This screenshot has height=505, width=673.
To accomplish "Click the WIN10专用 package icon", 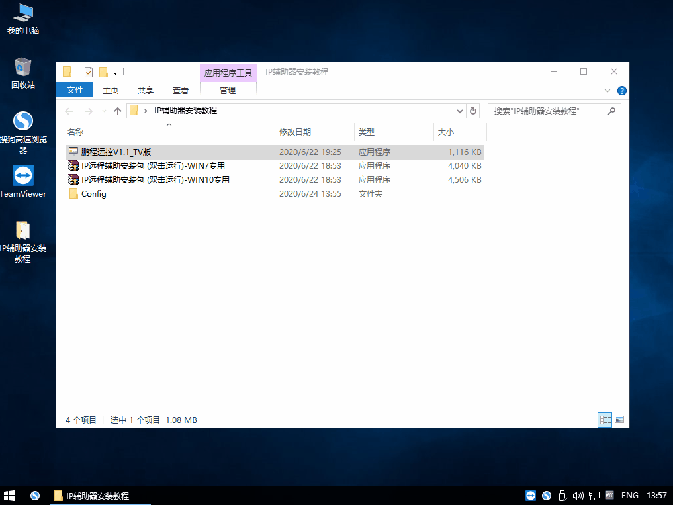I will 73,179.
